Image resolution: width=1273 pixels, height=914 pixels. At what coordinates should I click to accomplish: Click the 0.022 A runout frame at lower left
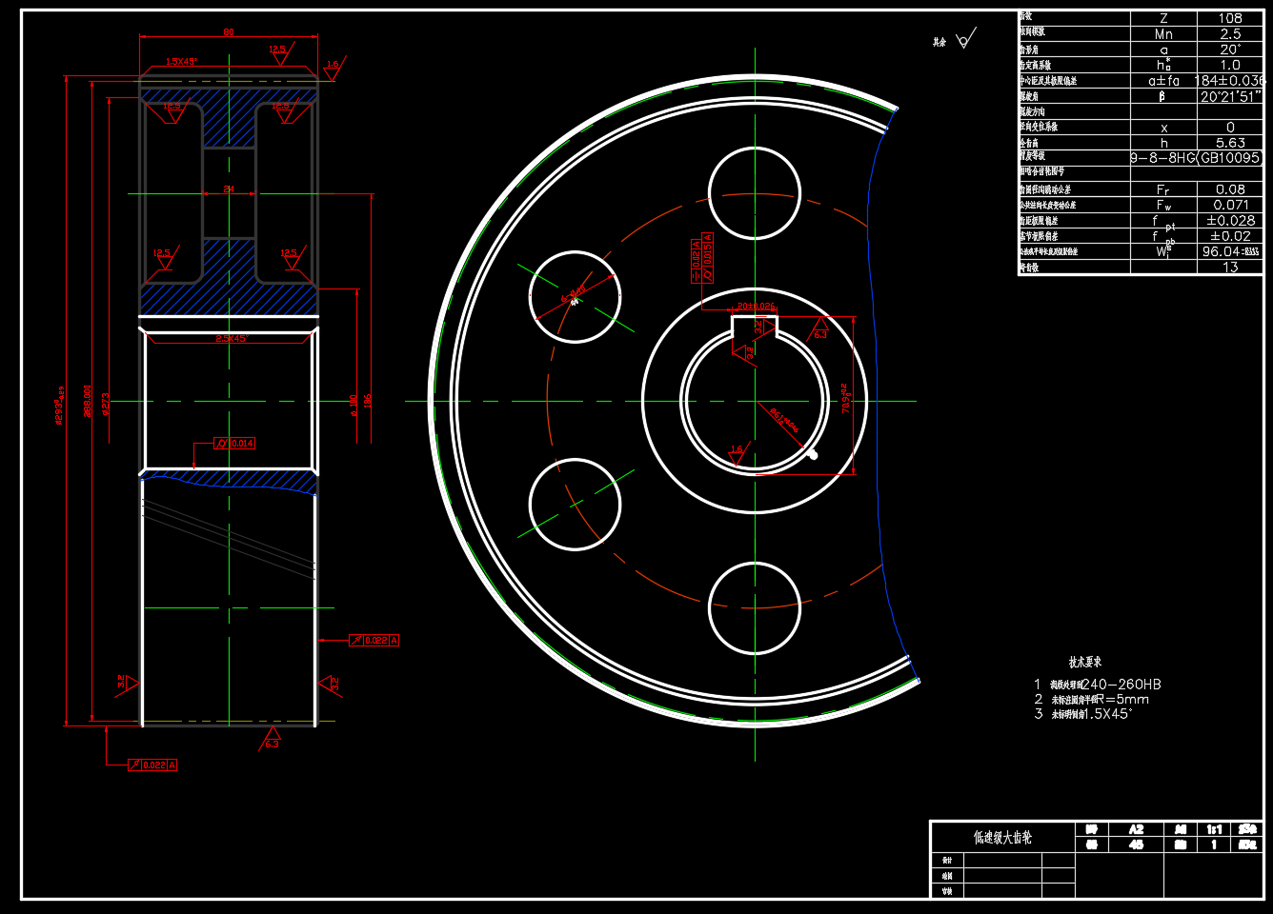[x=152, y=765]
